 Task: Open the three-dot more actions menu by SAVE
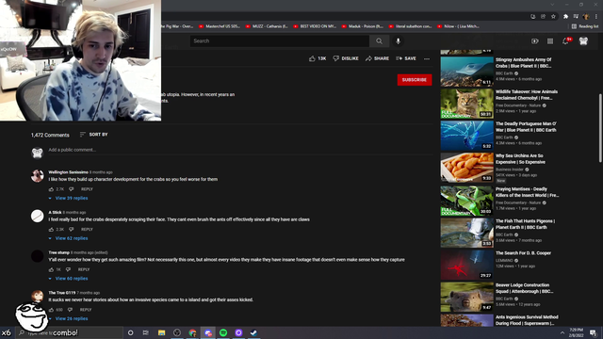pyautogui.click(x=427, y=58)
